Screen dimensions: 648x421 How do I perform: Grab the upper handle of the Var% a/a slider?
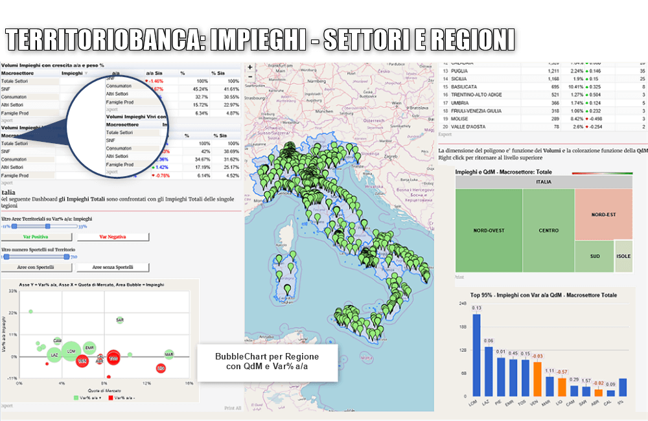click(48, 227)
